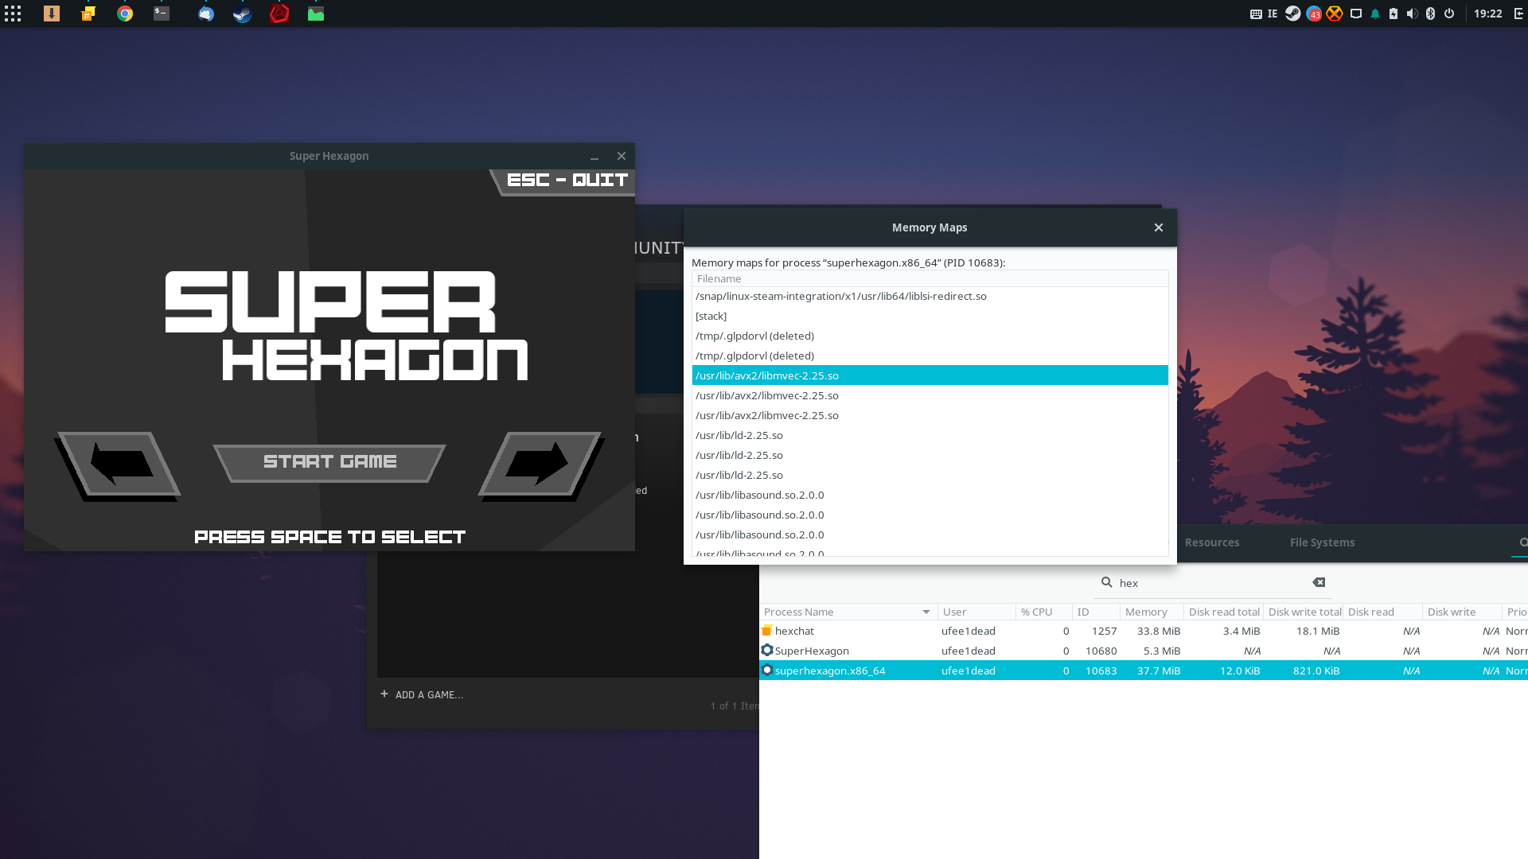
Task: Open the power menu tray icon
Action: point(1449,14)
